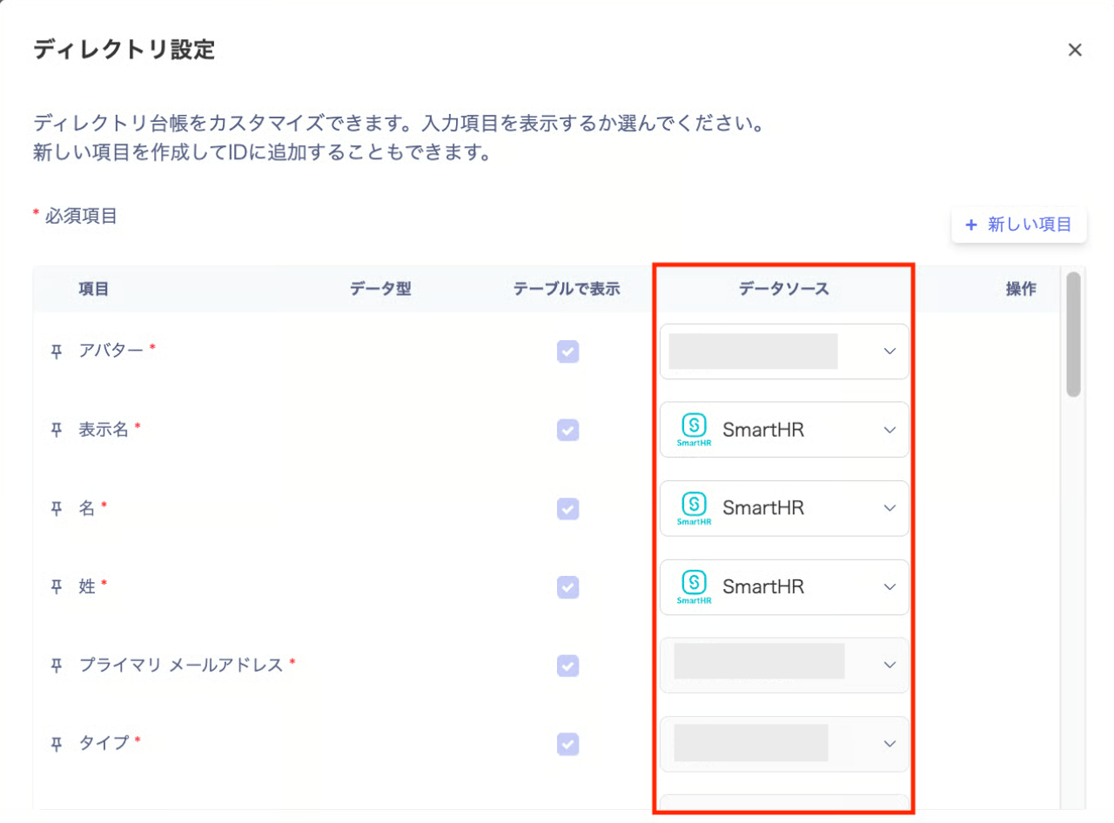Click the pin icon beside 表示名
Viewport: 1114px width, 823px height.
(57, 430)
